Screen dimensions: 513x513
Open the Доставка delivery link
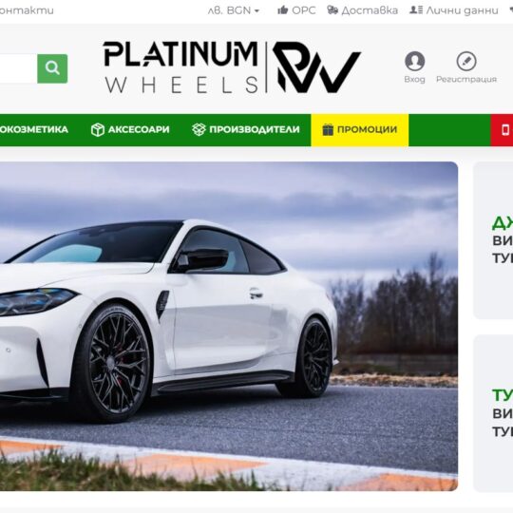click(363, 10)
